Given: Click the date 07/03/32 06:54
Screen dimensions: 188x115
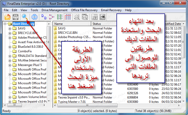Looking at the screenshot, I should click(171, 97).
